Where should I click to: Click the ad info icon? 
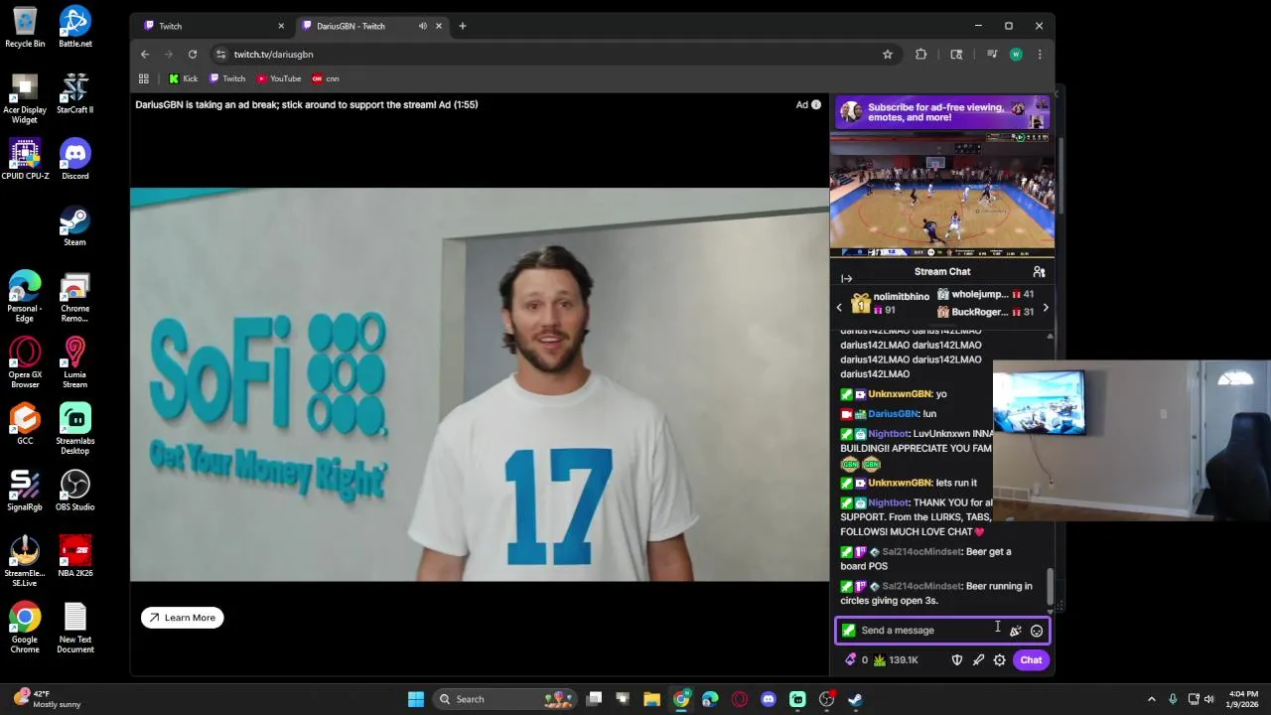point(816,104)
